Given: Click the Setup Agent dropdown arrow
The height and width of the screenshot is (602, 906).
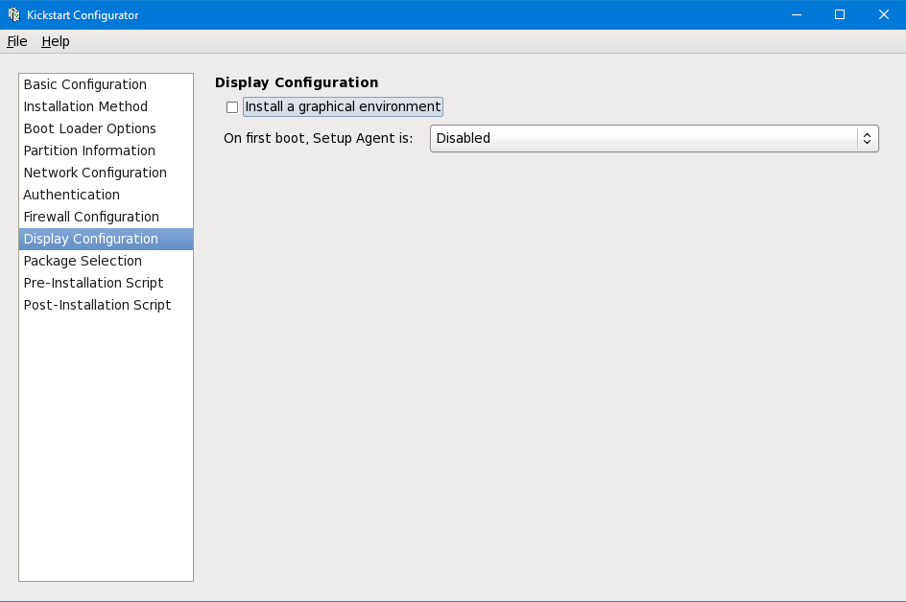Looking at the screenshot, I should coord(867,138).
